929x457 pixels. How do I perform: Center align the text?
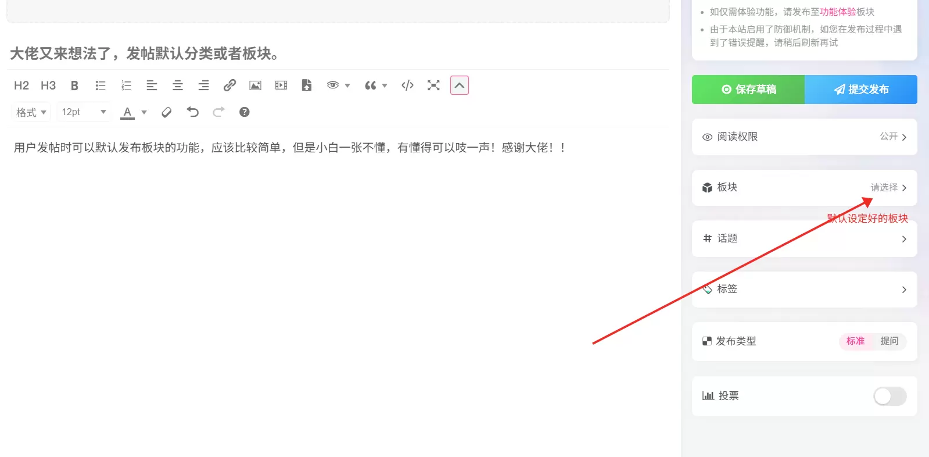pyautogui.click(x=178, y=85)
